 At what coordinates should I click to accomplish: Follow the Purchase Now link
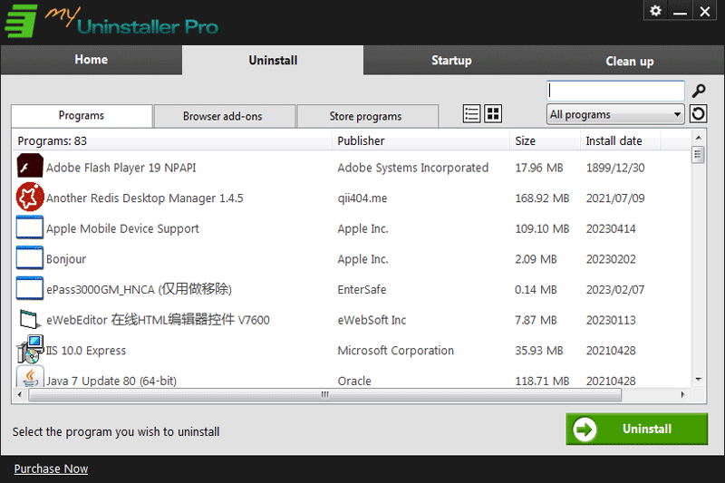coord(51,469)
